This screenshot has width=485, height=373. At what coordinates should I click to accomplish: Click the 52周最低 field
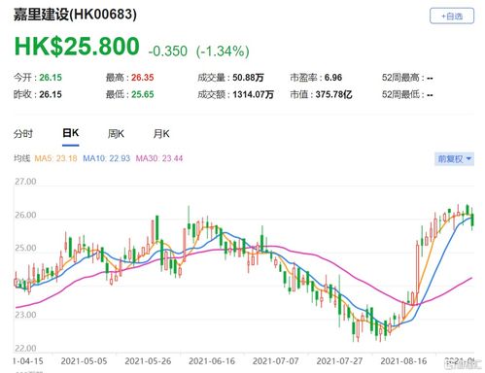[x=407, y=94]
